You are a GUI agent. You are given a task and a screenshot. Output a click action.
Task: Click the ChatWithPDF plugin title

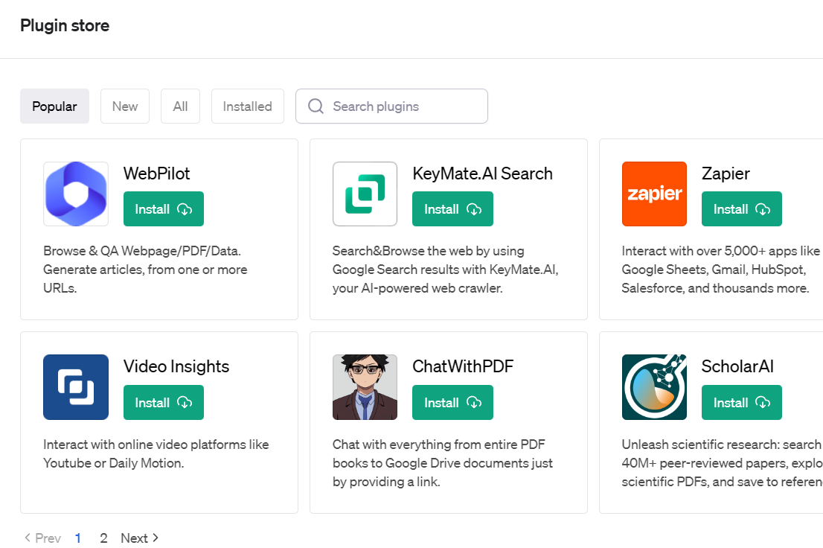pos(463,366)
